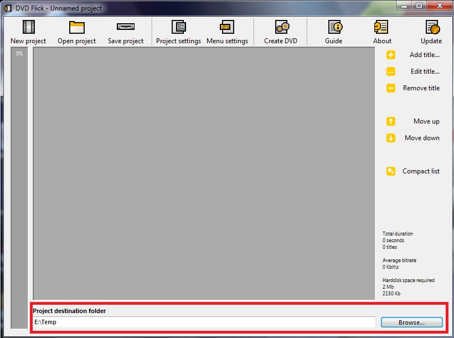Remove title with the minus icon
Viewport: 454px width, 338px height.
click(x=391, y=88)
